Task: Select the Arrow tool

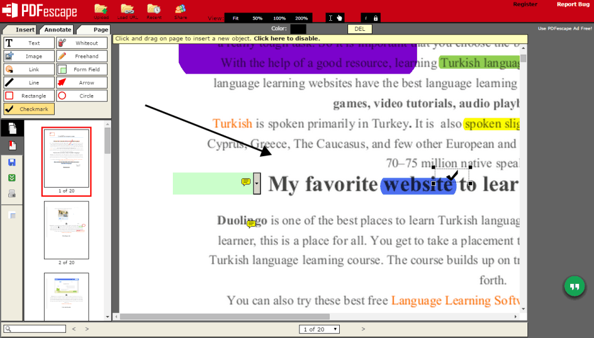Action: point(82,83)
